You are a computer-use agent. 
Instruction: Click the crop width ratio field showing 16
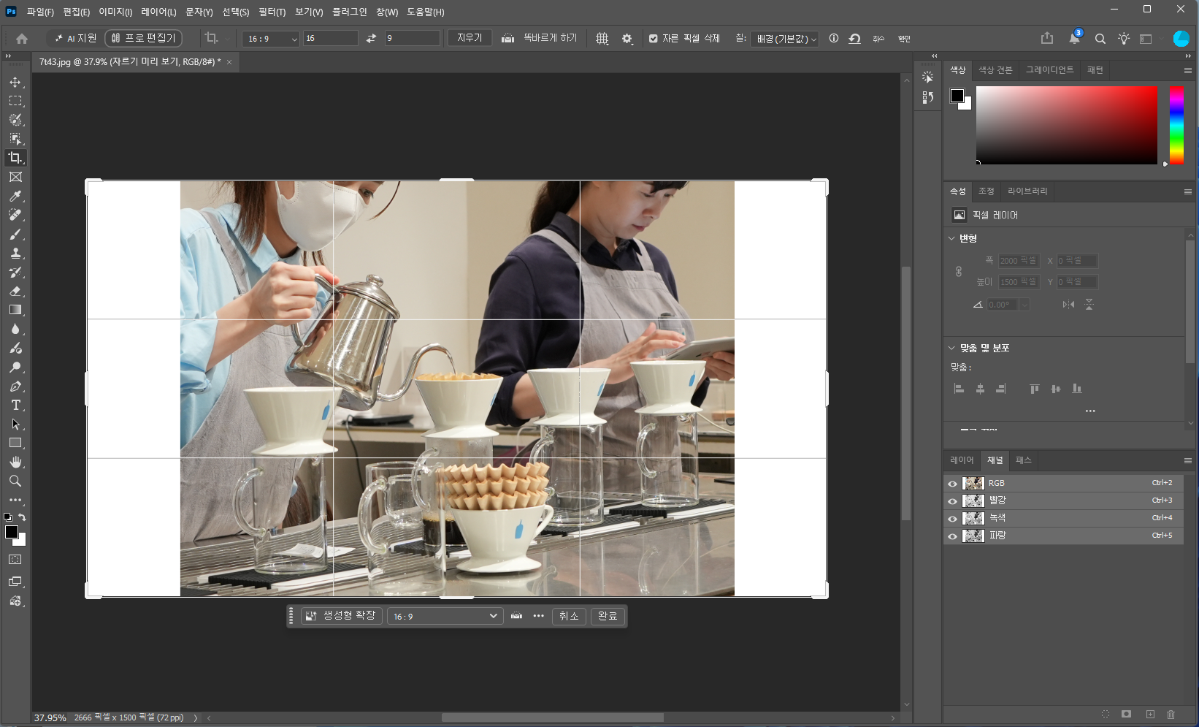pos(331,38)
